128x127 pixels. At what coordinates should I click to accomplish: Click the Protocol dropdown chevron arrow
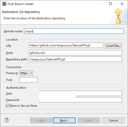[31, 73]
